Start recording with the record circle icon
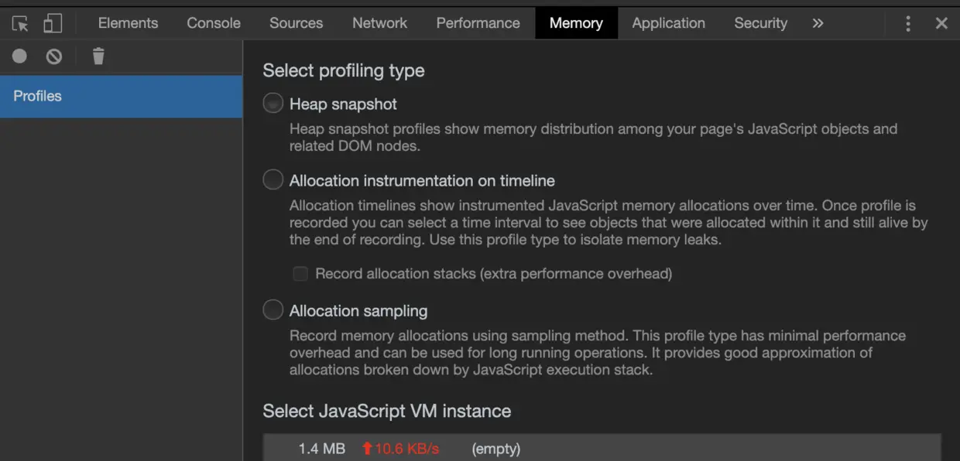This screenshot has height=461, width=960. 19,56
